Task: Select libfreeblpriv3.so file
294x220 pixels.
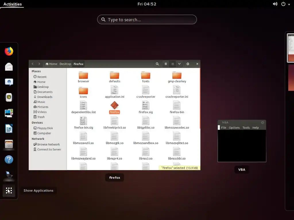Action: point(115,123)
